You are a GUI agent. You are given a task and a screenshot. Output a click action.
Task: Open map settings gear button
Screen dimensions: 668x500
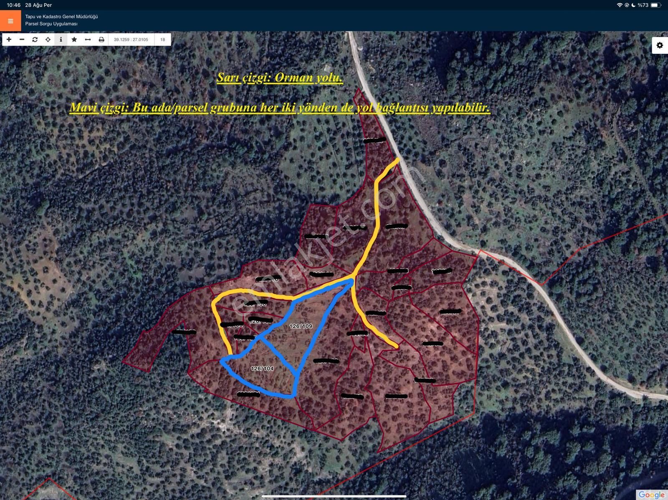click(x=660, y=45)
